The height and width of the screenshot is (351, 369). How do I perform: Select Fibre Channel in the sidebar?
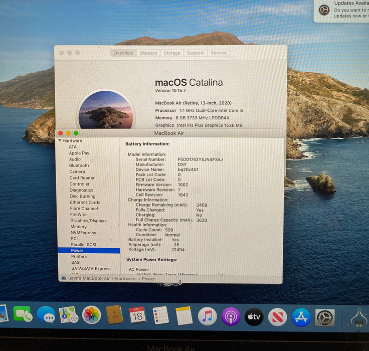(x=84, y=208)
